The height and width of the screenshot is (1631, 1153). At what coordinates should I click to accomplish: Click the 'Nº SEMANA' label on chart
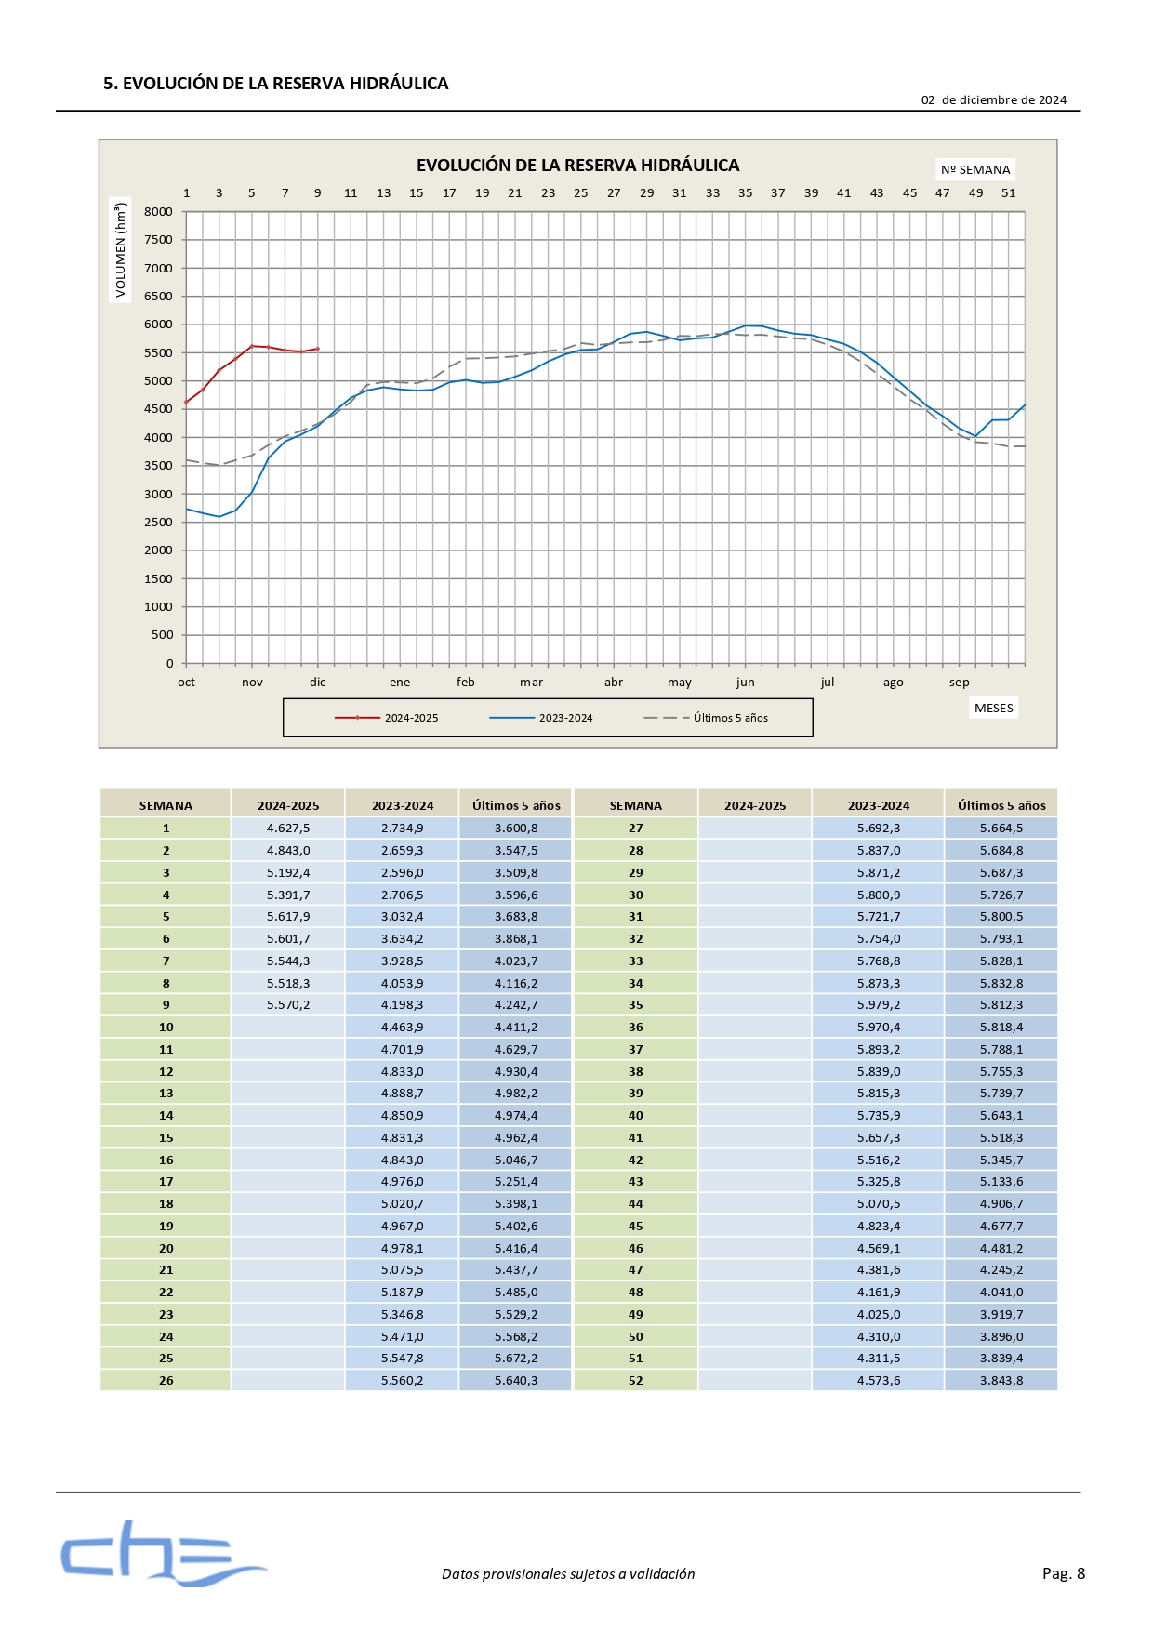point(975,170)
